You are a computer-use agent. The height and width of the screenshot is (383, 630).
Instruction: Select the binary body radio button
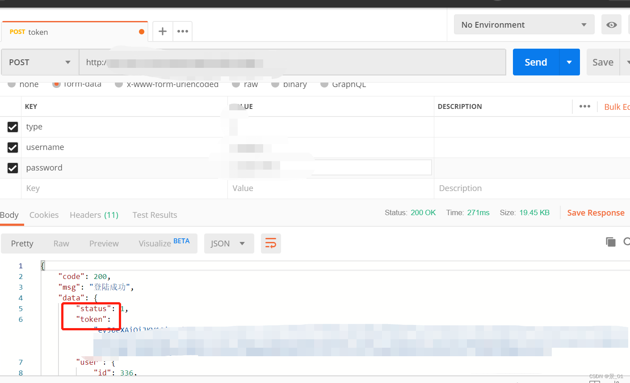(x=275, y=84)
